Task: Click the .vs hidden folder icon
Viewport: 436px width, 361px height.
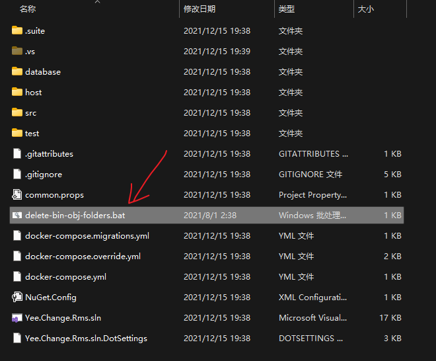Action: pos(17,51)
